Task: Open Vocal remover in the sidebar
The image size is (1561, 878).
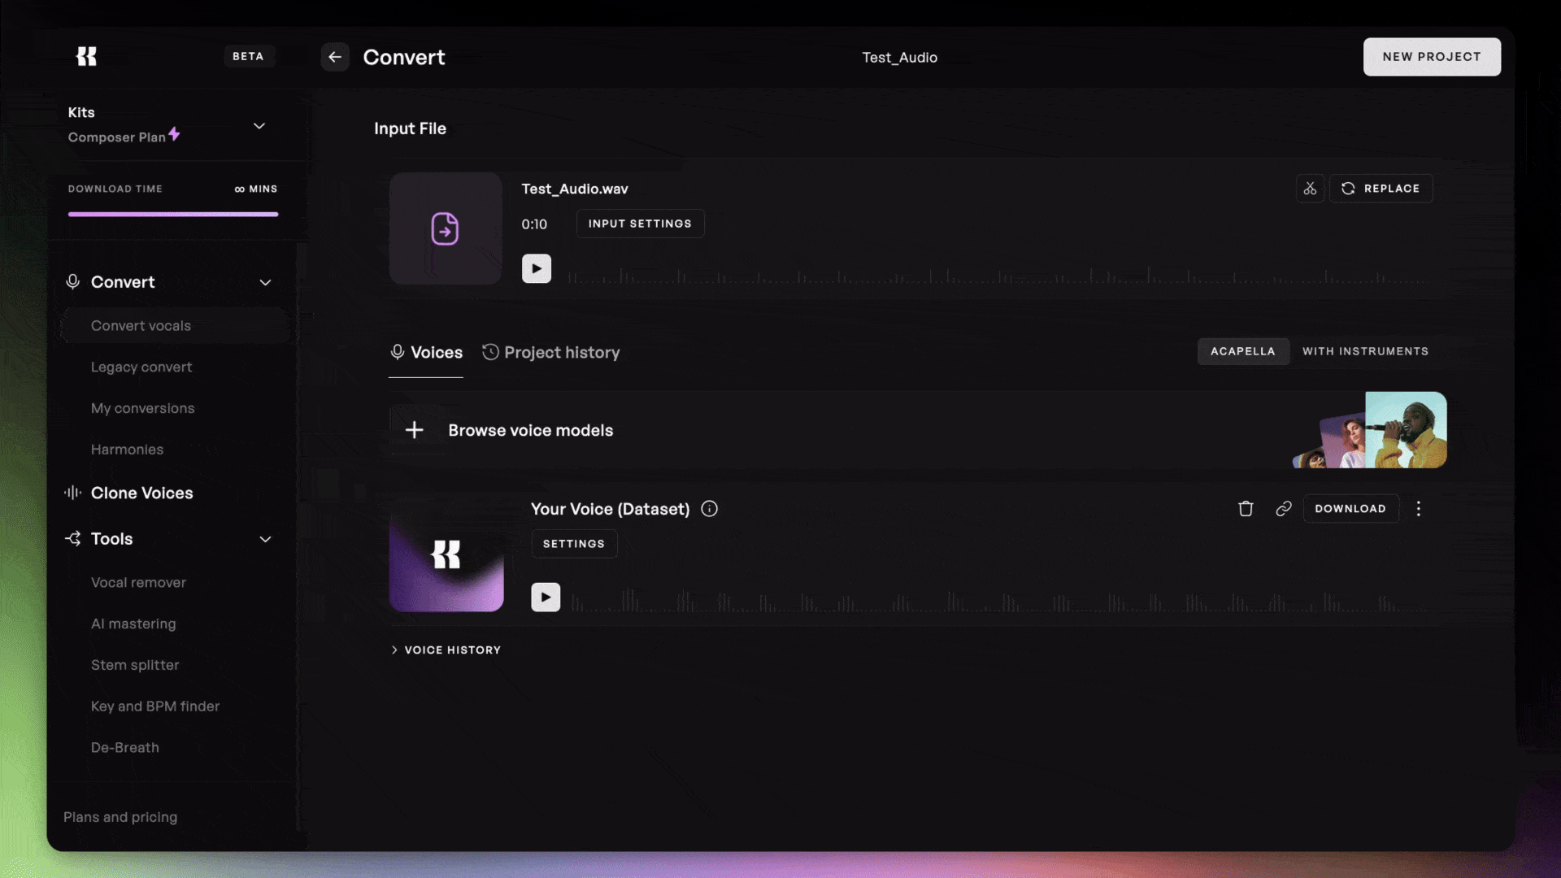Action: click(138, 583)
